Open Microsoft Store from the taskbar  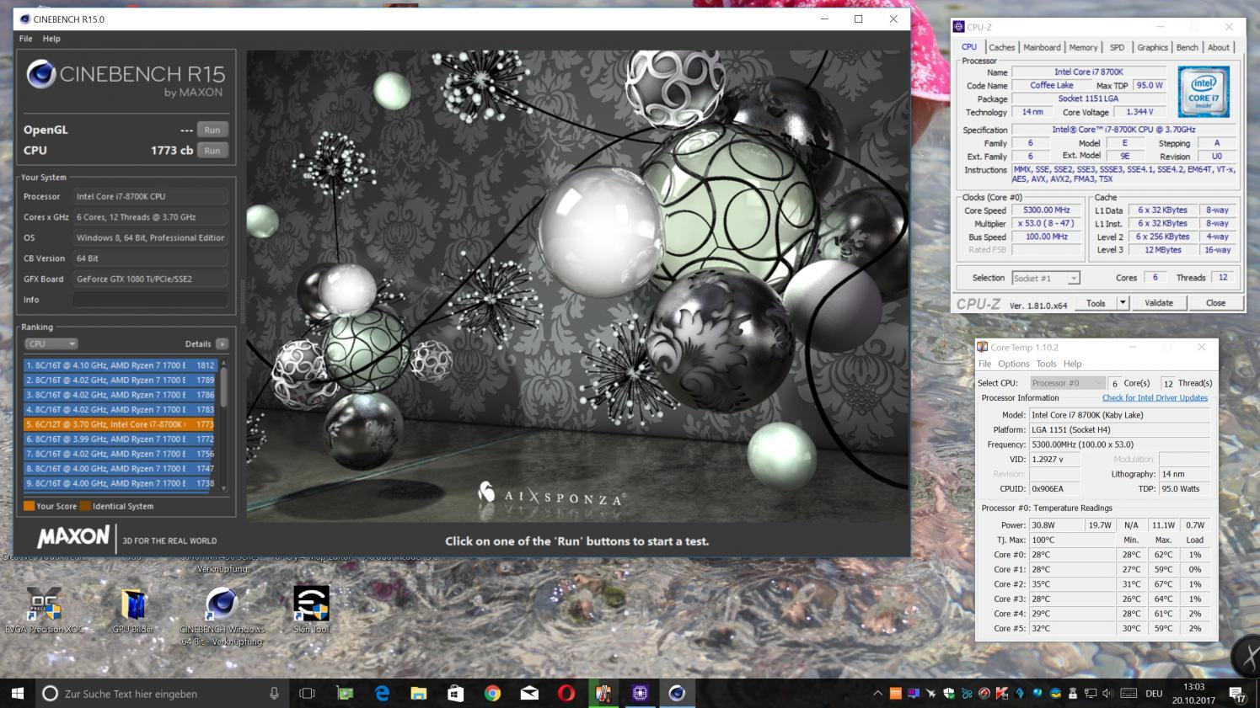coord(455,693)
